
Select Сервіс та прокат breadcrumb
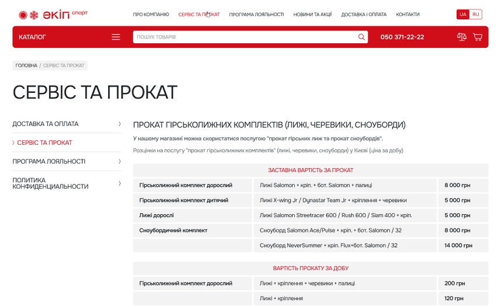click(x=64, y=65)
